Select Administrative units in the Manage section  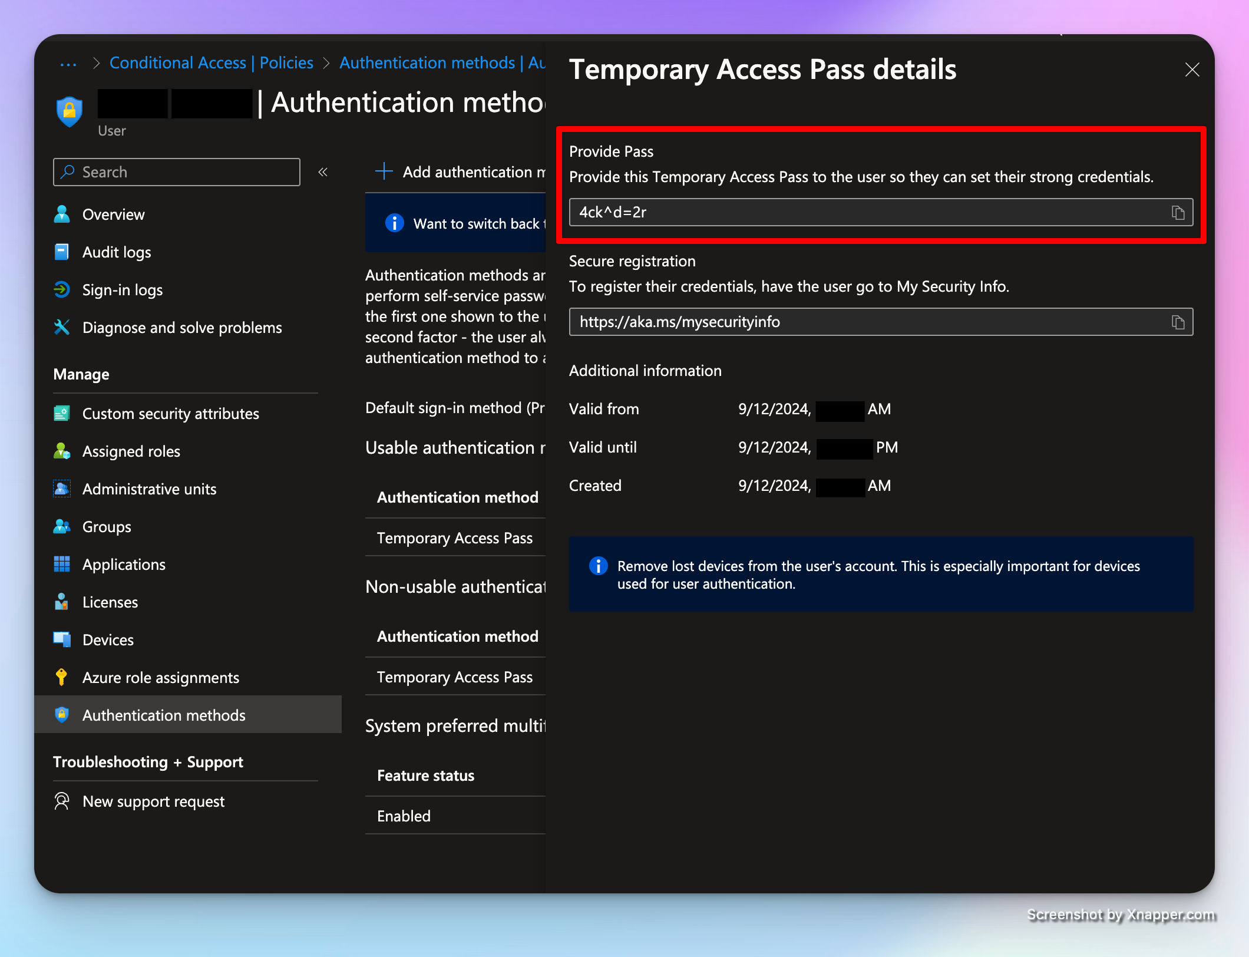click(x=149, y=489)
